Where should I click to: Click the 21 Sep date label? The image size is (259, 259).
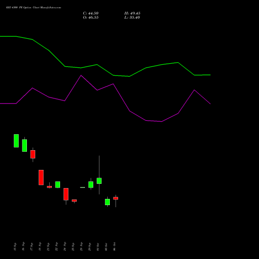click(x=48, y=247)
